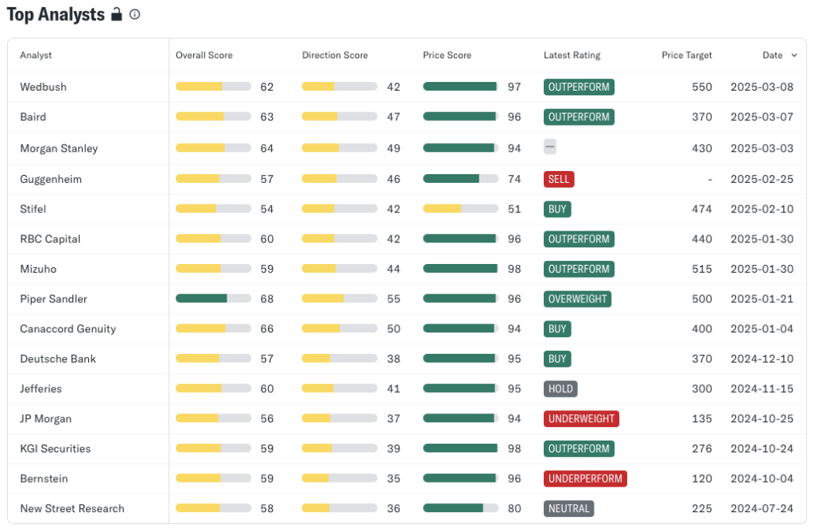
Task: Click Guggenheim's Price Score bar
Action: pos(460,179)
